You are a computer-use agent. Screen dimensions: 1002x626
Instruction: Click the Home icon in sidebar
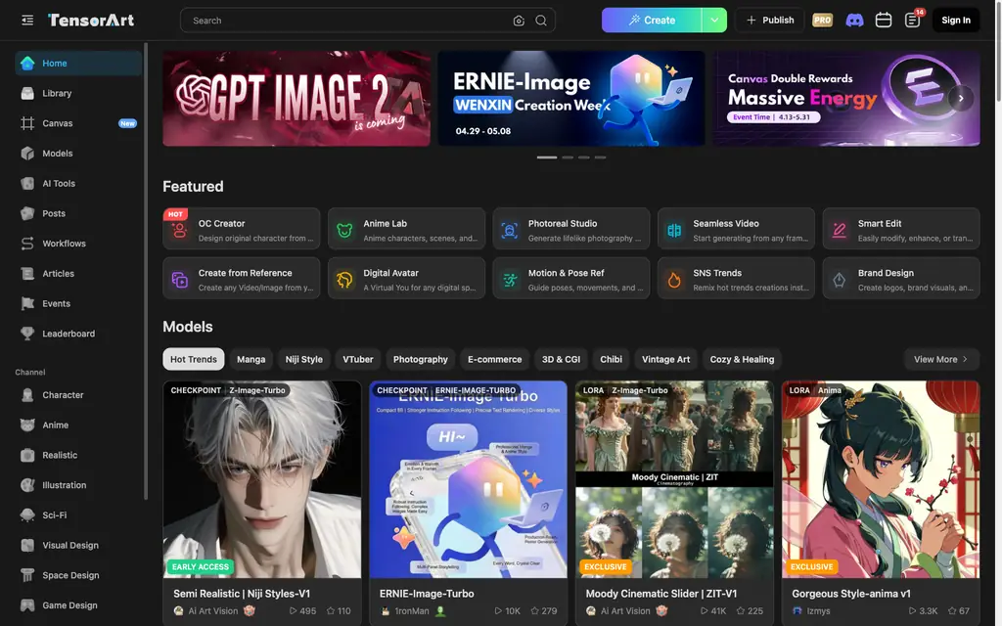point(27,64)
